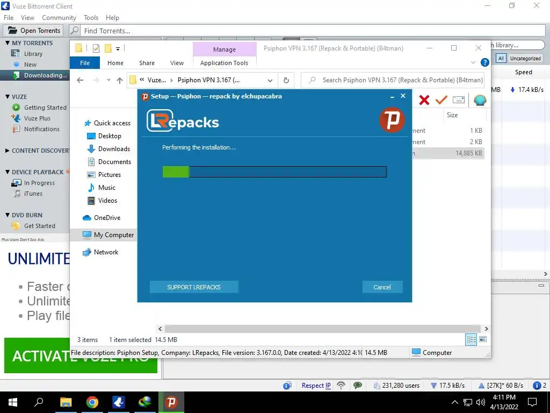Go up one folder level in Explorer
Image resolution: width=550 pixels, height=413 pixels.
pos(120,80)
